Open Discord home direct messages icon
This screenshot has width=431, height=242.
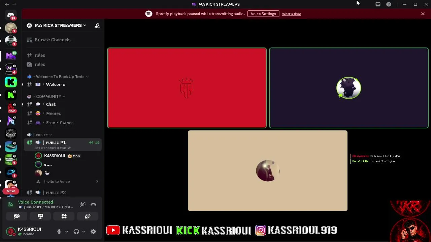11,15
